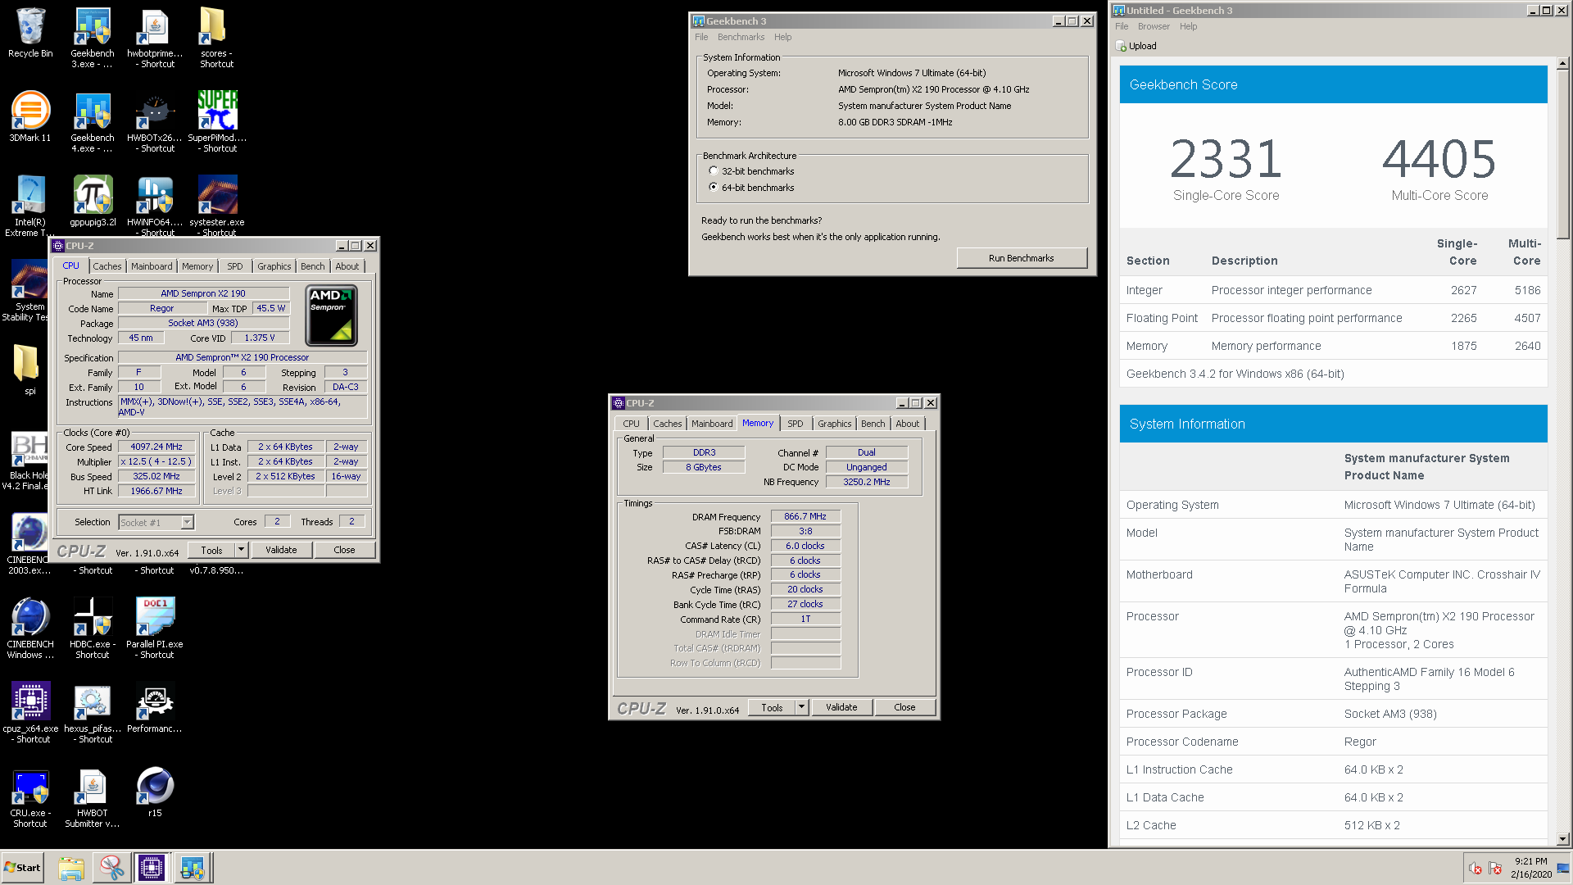This screenshot has height=885, width=1573.
Task: Launch the 3DMark 11 desktop icon
Action: pos(30,116)
